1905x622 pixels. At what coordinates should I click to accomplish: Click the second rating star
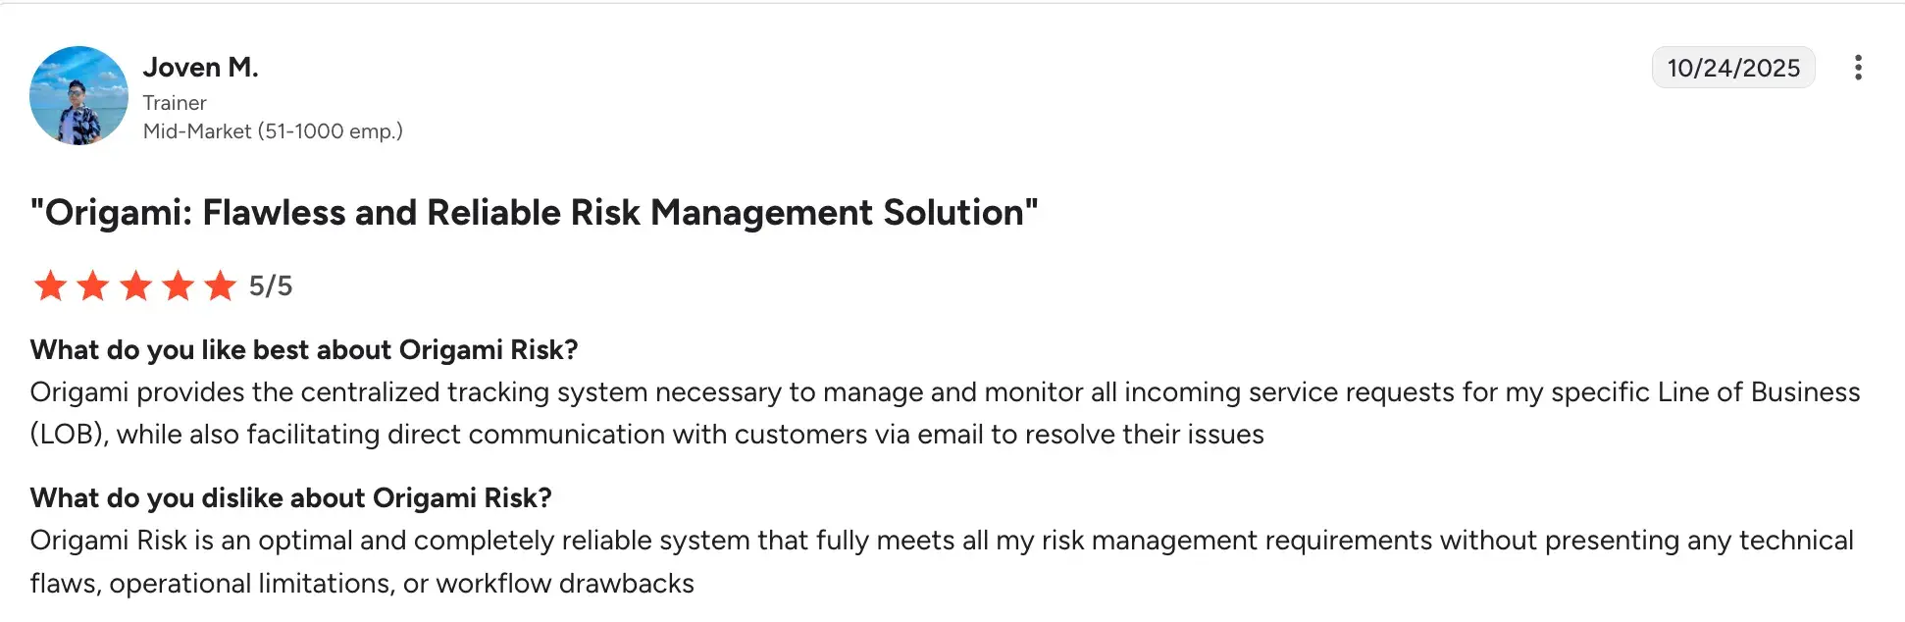(93, 286)
